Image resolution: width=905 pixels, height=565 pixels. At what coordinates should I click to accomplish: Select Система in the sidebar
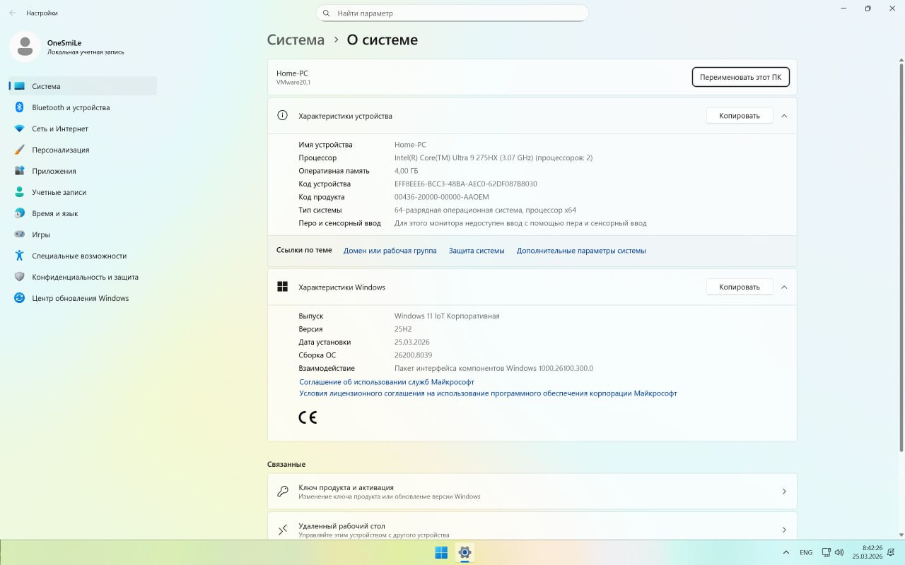[x=83, y=86]
